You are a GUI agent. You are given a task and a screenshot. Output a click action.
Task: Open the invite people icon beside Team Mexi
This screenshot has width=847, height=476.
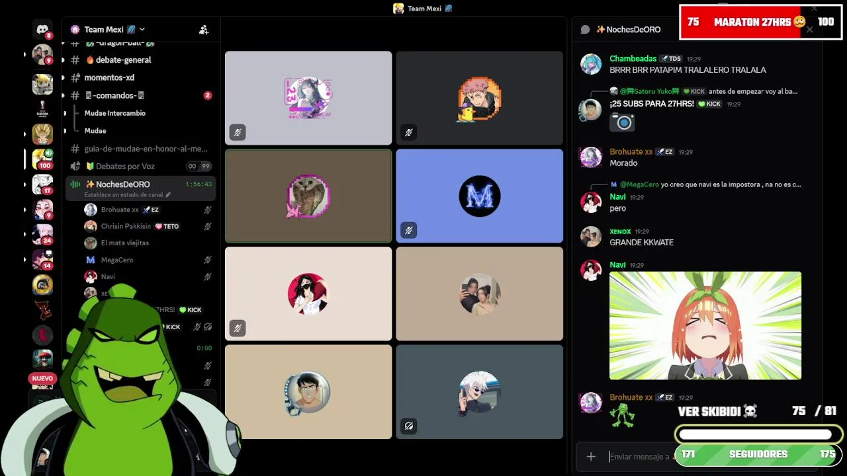204,30
